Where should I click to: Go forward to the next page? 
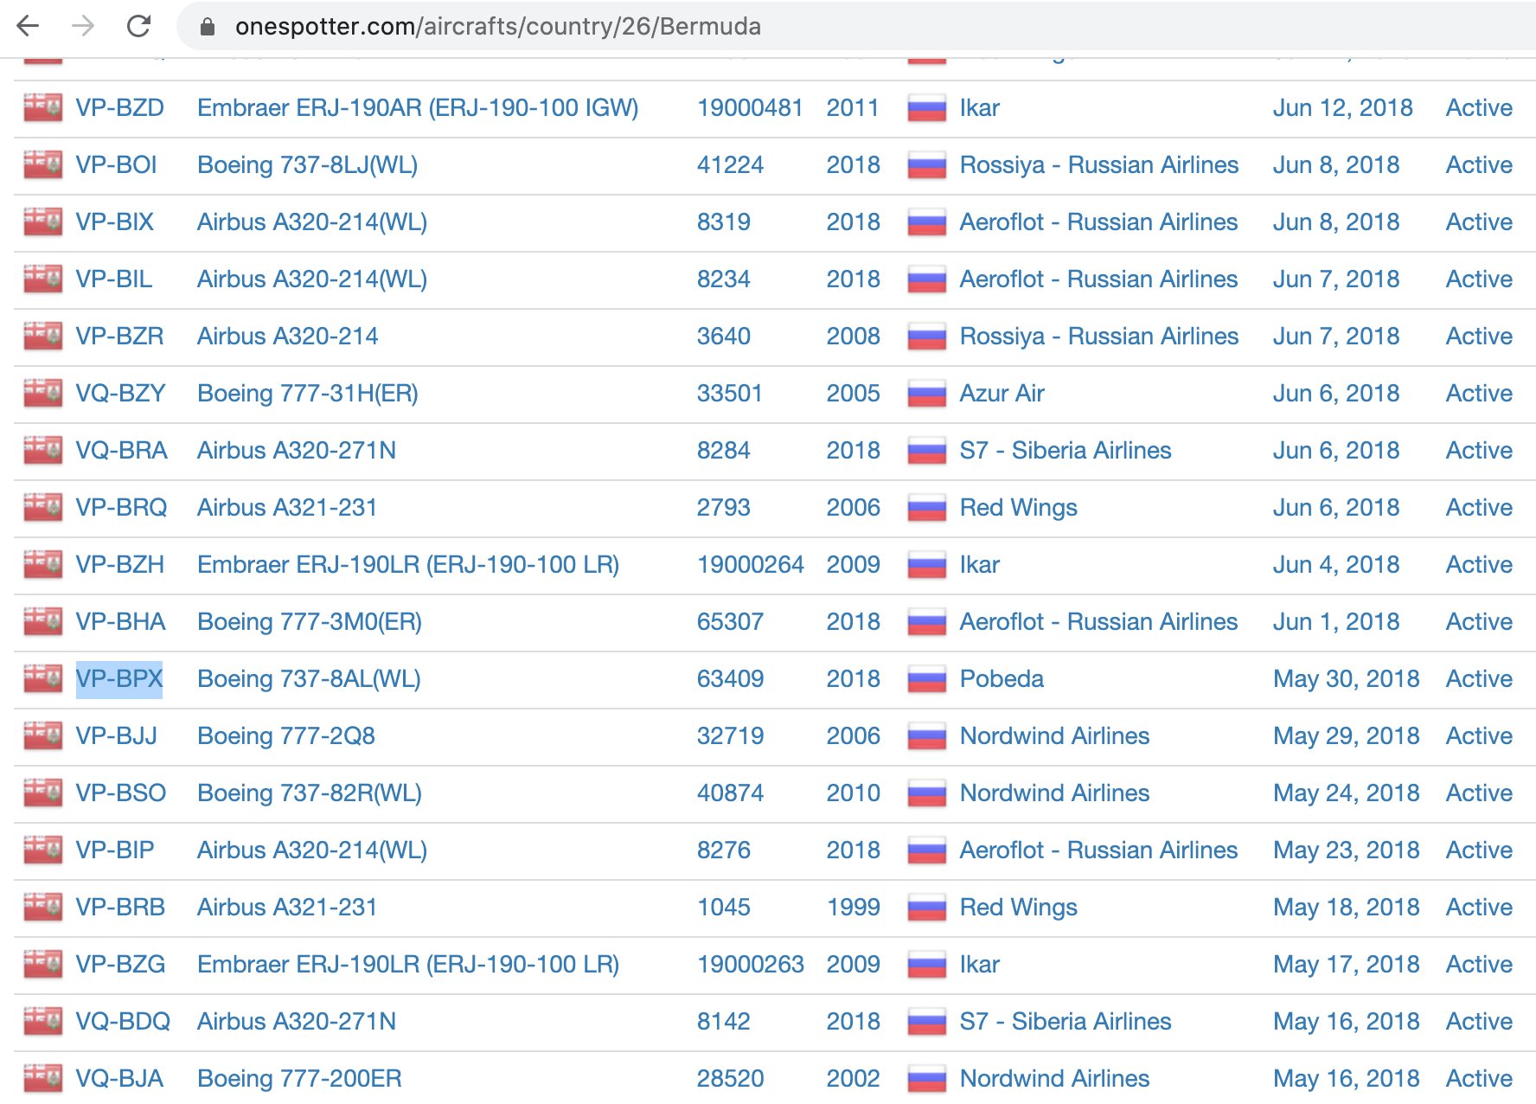click(83, 26)
